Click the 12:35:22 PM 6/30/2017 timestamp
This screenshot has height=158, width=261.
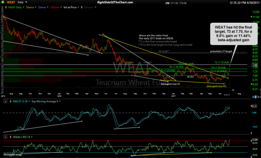pyautogui.click(x=245, y=3)
